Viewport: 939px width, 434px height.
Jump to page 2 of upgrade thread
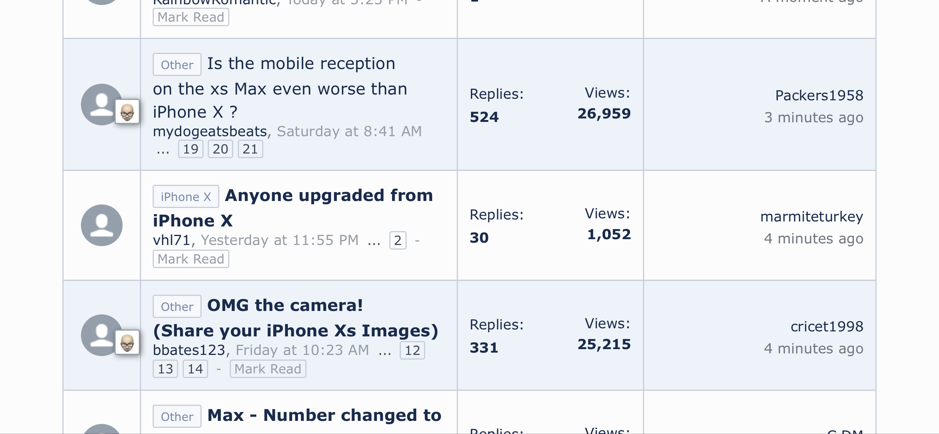coord(398,241)
